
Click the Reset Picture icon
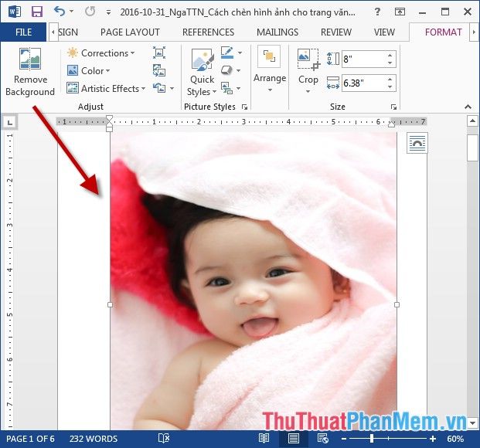tap(159, 88)
